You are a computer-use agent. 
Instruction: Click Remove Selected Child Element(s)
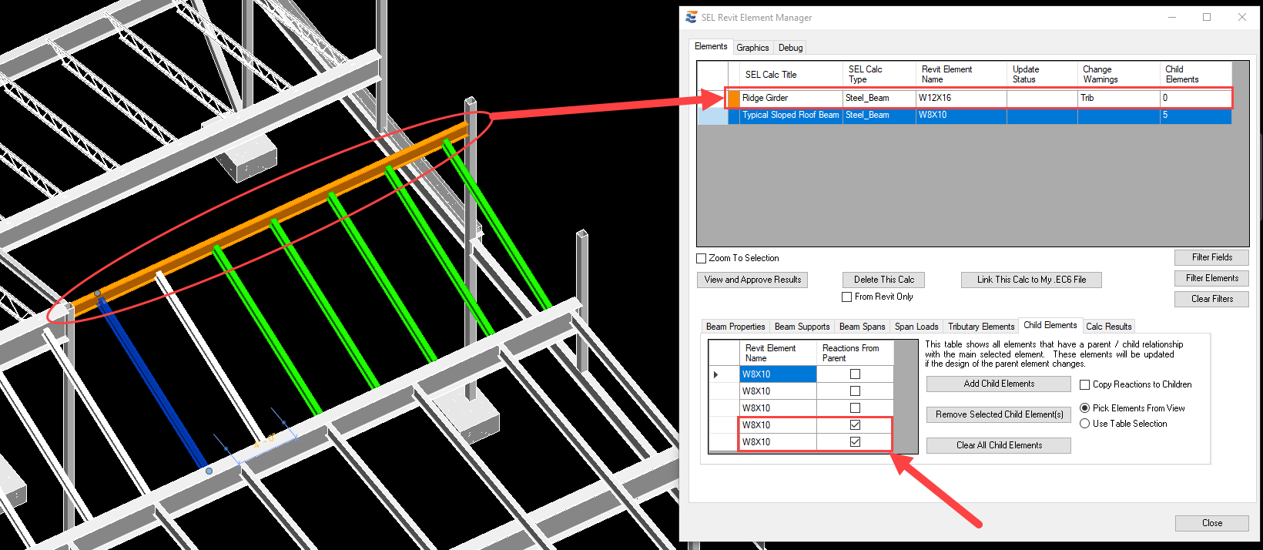click(x=999, y=414)
